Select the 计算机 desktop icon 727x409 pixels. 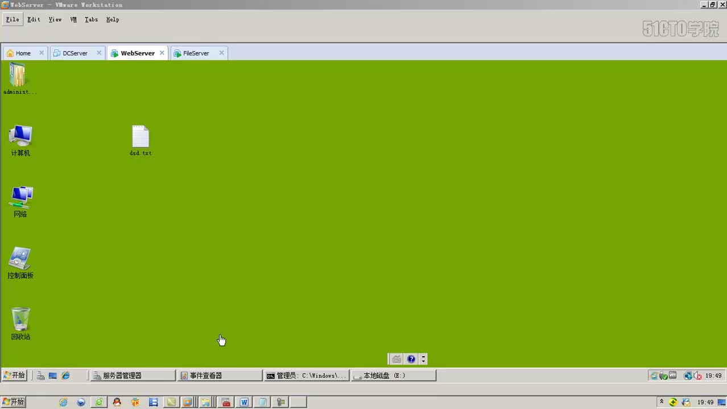click(20, 141)
